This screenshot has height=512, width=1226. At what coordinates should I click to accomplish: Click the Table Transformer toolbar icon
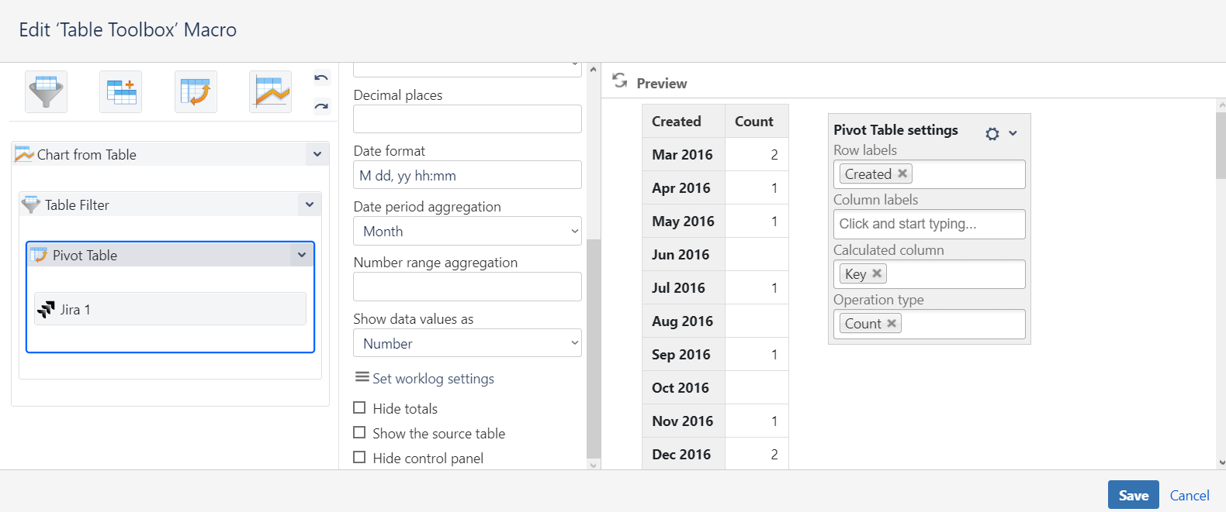(x=120, y=91)
